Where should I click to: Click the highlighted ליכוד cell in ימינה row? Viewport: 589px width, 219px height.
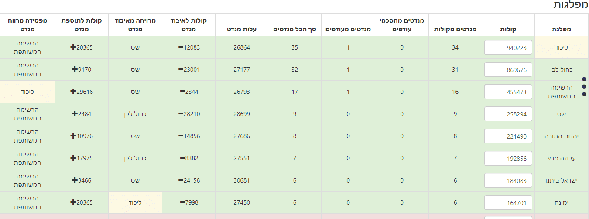pyautogui.click(x=135, y=202)
